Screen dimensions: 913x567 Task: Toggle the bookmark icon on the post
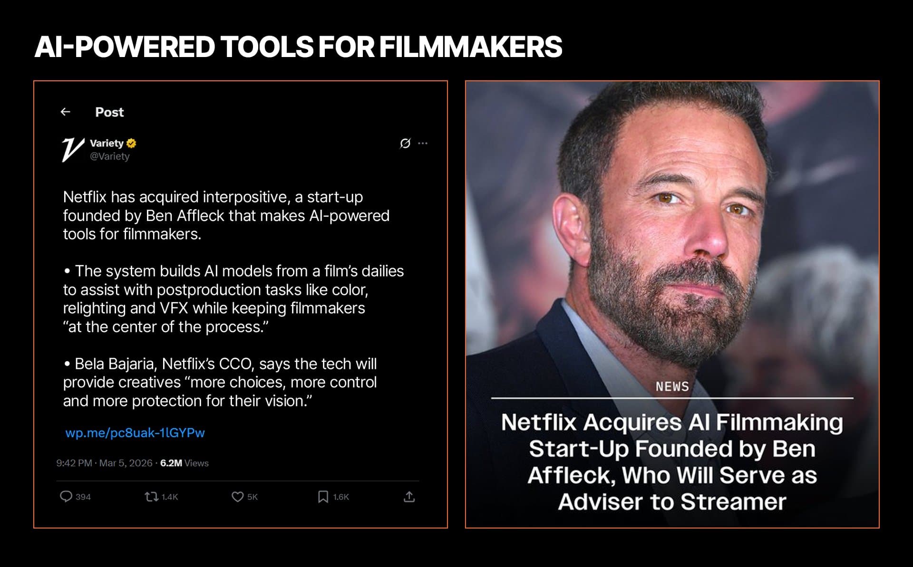pyautogui.click(x=323, y=497)
